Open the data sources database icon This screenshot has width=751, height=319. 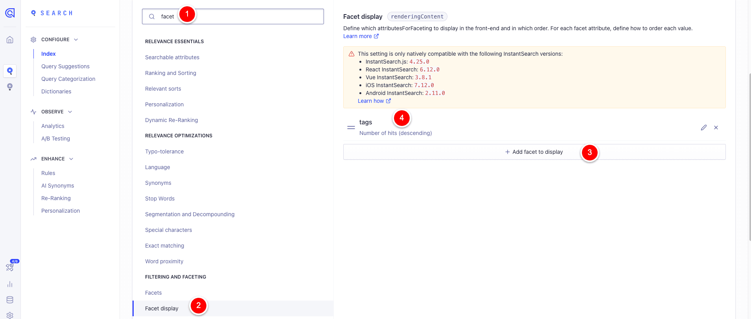click(x=10, y=300)
